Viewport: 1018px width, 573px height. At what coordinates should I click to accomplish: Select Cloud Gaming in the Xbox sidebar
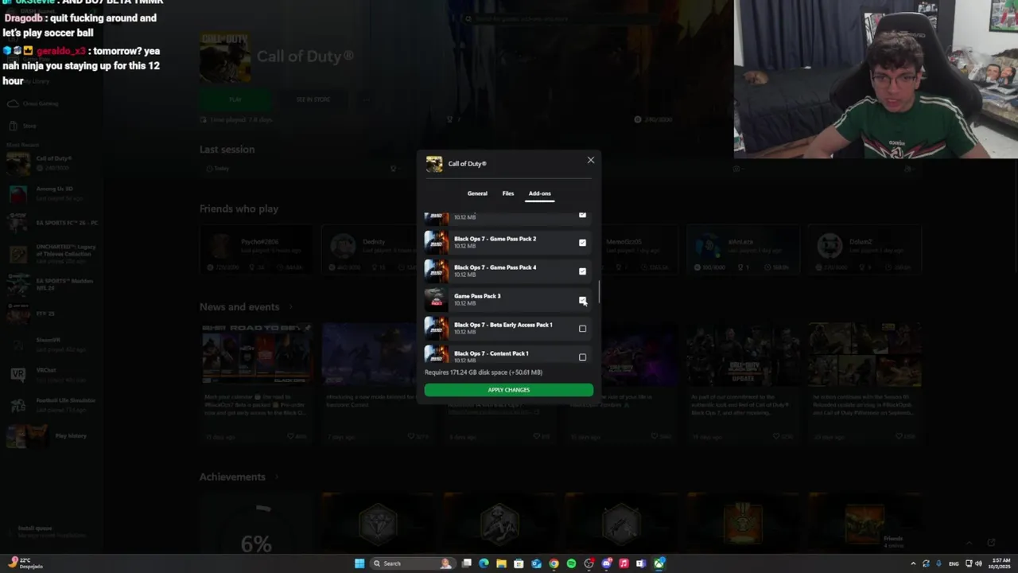[33, 103]
